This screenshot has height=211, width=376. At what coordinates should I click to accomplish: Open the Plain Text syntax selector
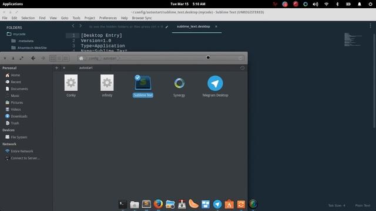point(362,206)
